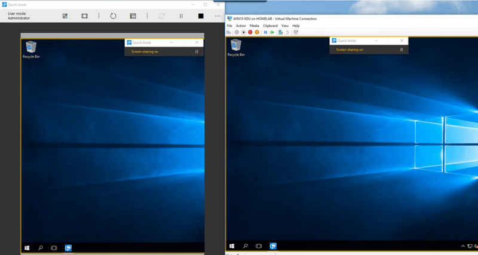This screenshot has width=478, height=255.
Task: Open the Media menu
Action: coord(255,26)
